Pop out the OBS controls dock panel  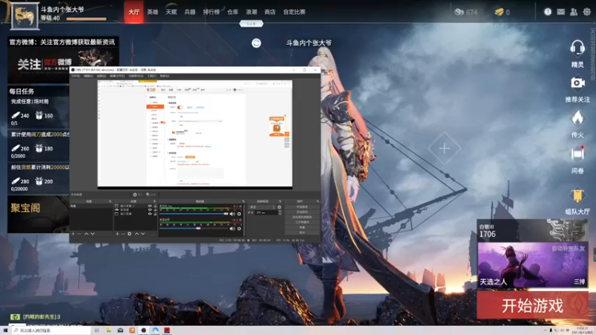(318, 201)
